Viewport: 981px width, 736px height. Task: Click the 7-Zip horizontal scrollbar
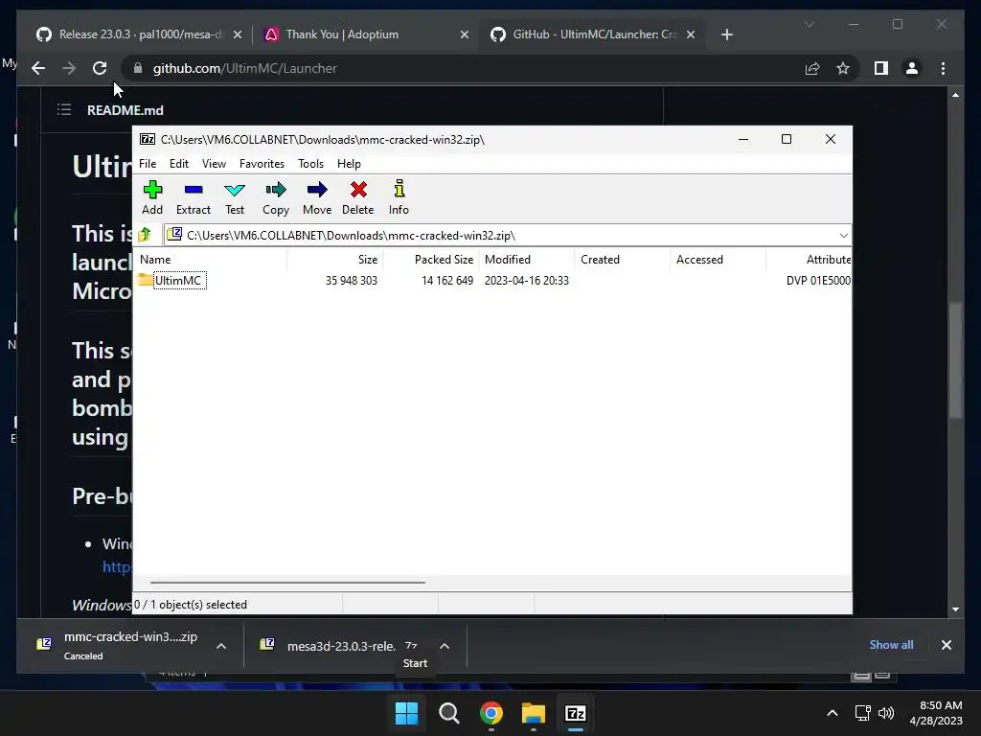click(287, 582)
